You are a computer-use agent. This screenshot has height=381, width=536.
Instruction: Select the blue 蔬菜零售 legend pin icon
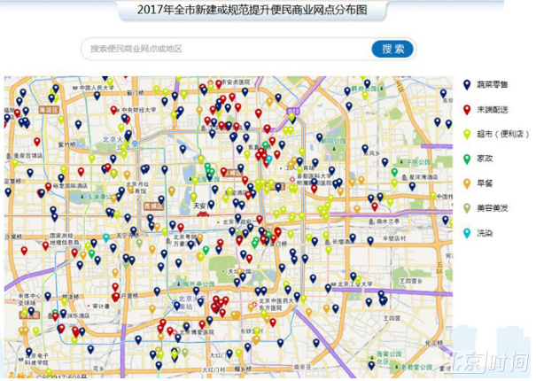(x=470, y=85)
